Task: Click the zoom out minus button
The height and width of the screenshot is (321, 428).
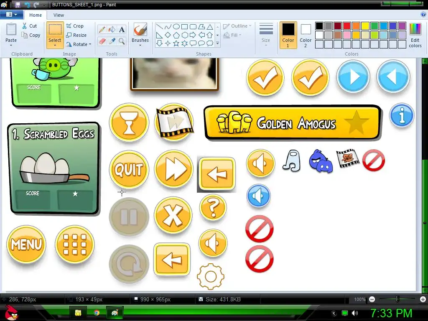Action: (x=372, y=299)
